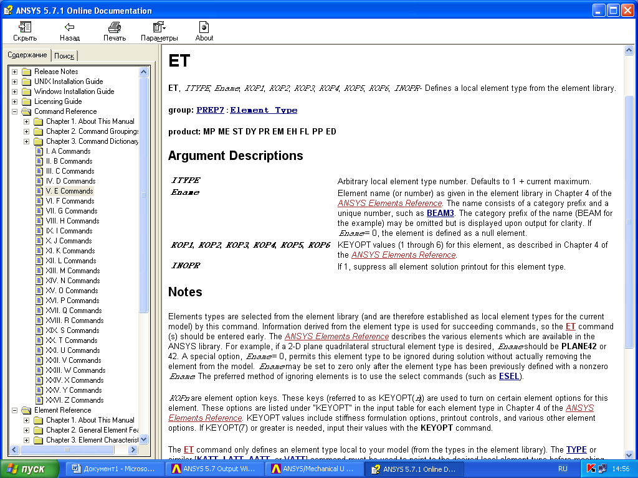Click the taskbar clock showing 14:56
Screen dimensions: 638x478
(621, 469)
